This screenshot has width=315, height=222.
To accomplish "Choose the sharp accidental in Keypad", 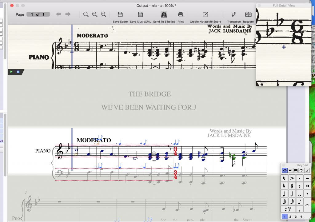I will tap(292, 186).
